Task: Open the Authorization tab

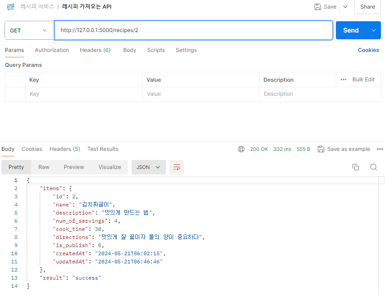Action: (x=52, y=50)
